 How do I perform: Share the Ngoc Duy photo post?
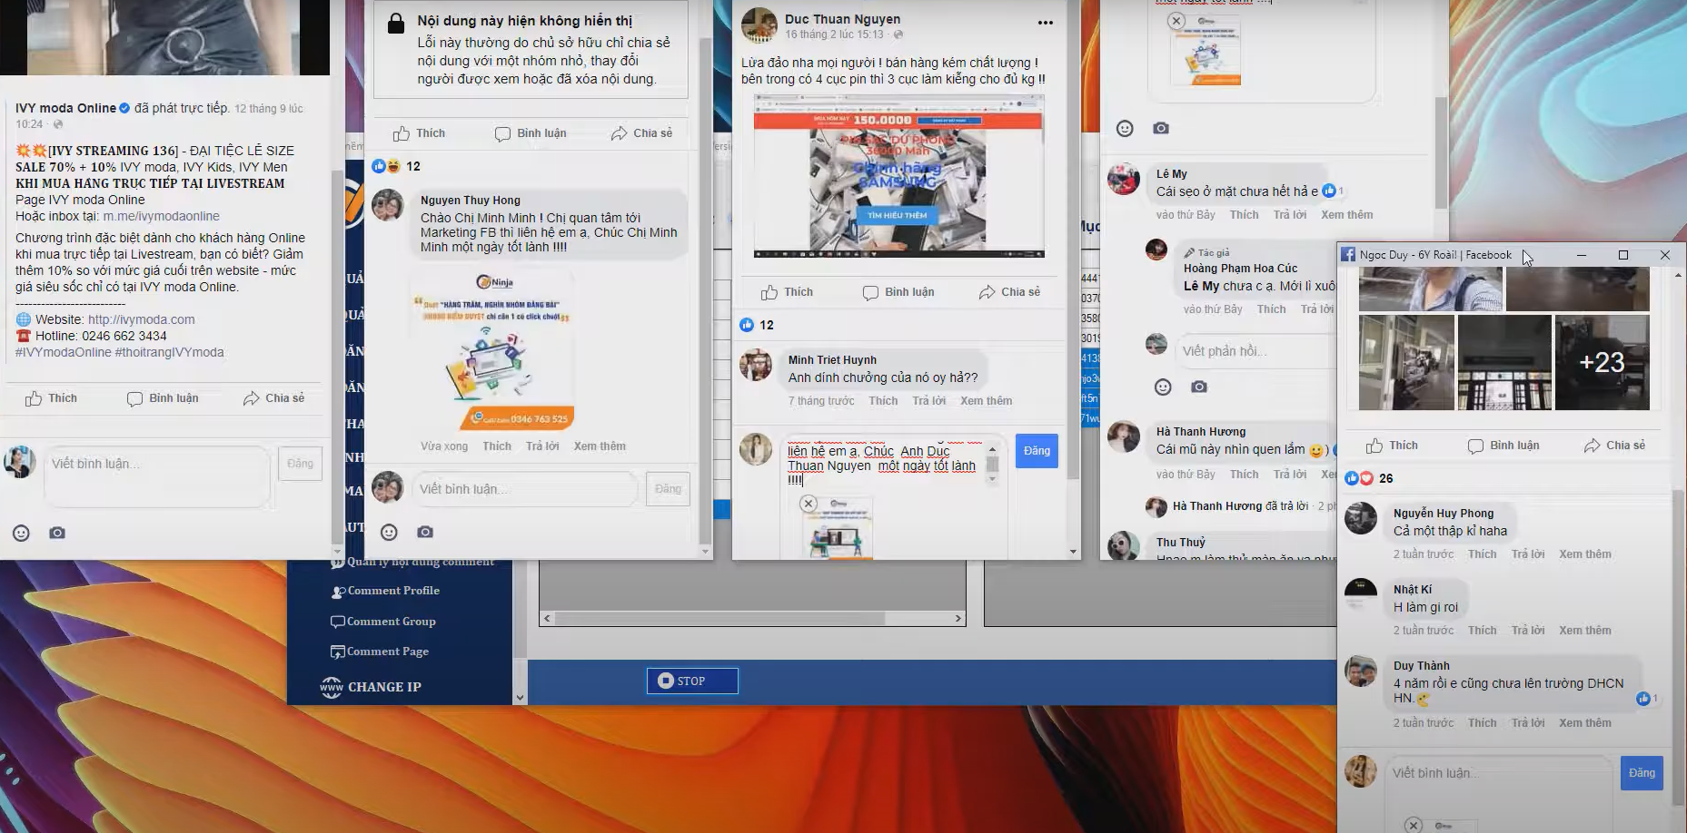[x=1614, y=446]
